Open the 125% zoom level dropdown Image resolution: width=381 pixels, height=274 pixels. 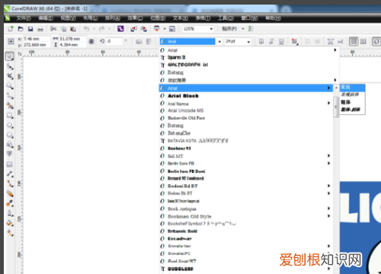(211, 29)
